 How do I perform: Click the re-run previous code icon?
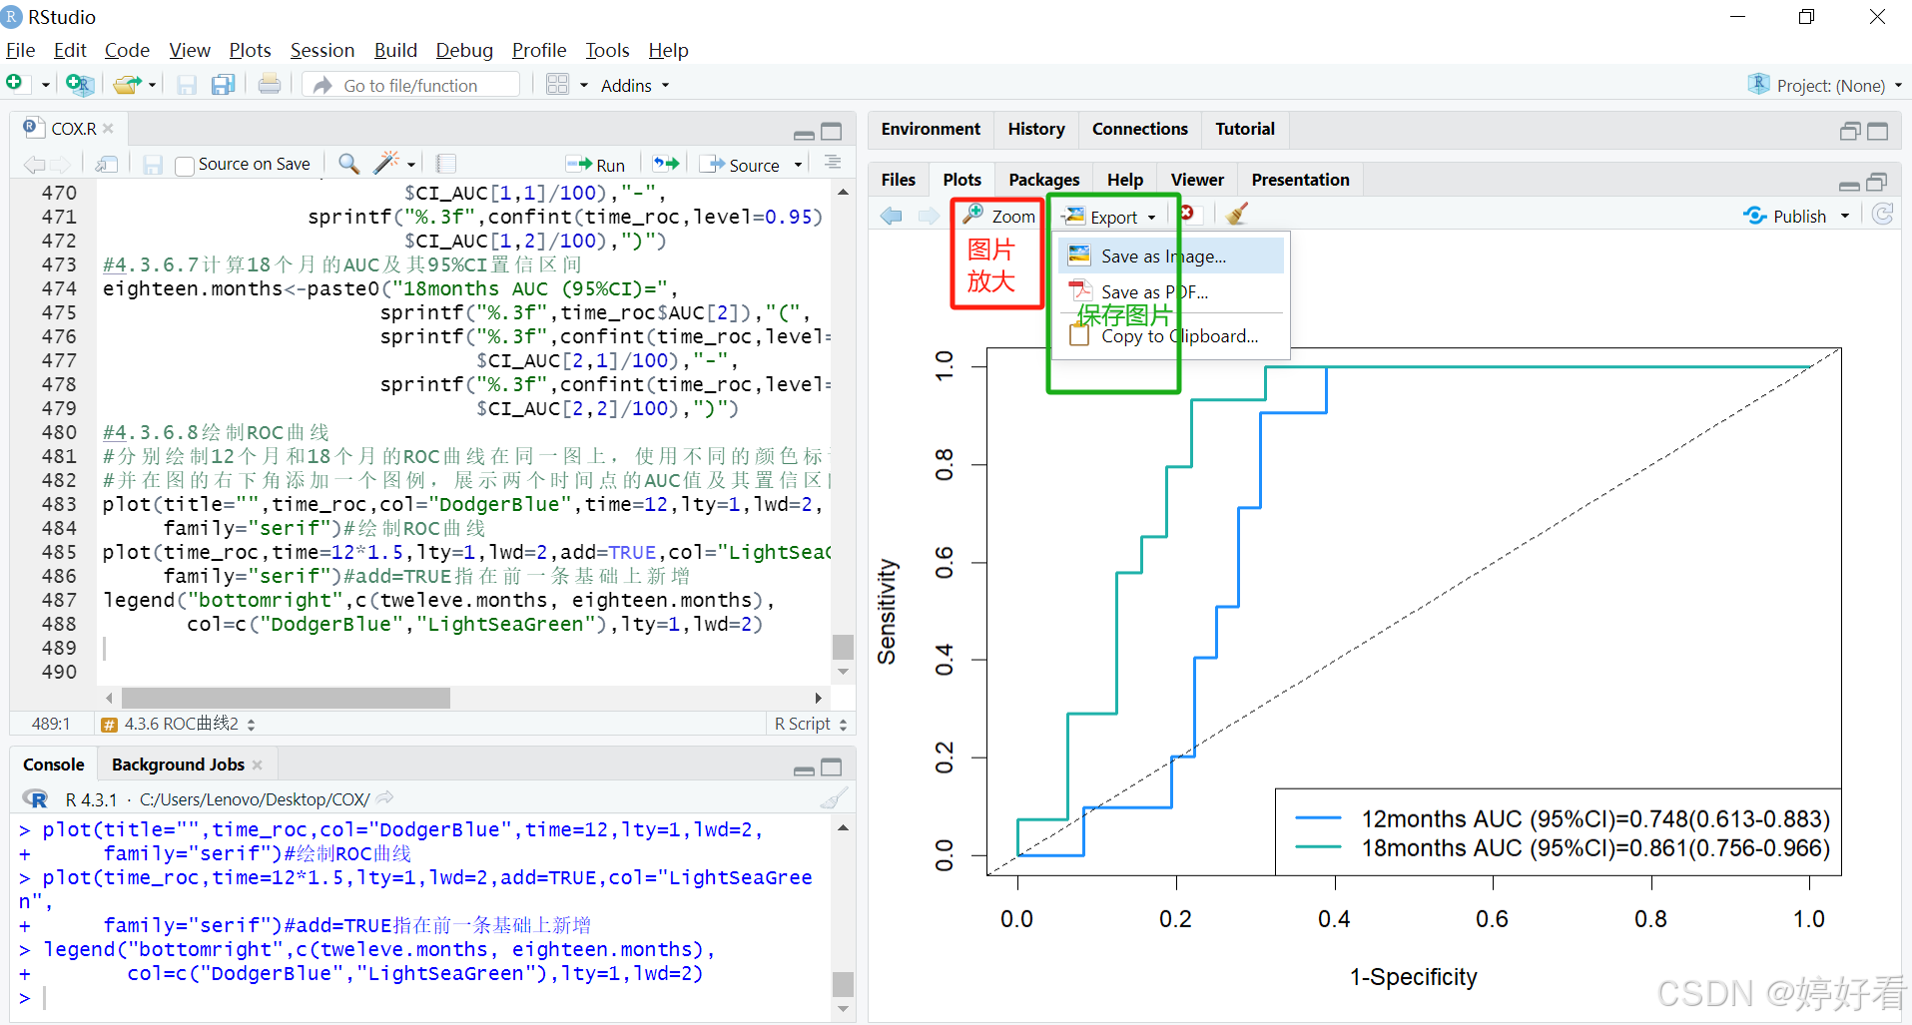[666, 164]
